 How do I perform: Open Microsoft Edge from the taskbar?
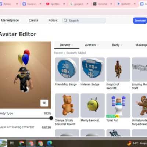pos(50,143)
